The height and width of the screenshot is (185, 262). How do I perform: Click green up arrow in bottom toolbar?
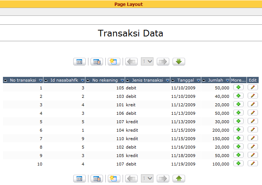(x=179, y=178)
